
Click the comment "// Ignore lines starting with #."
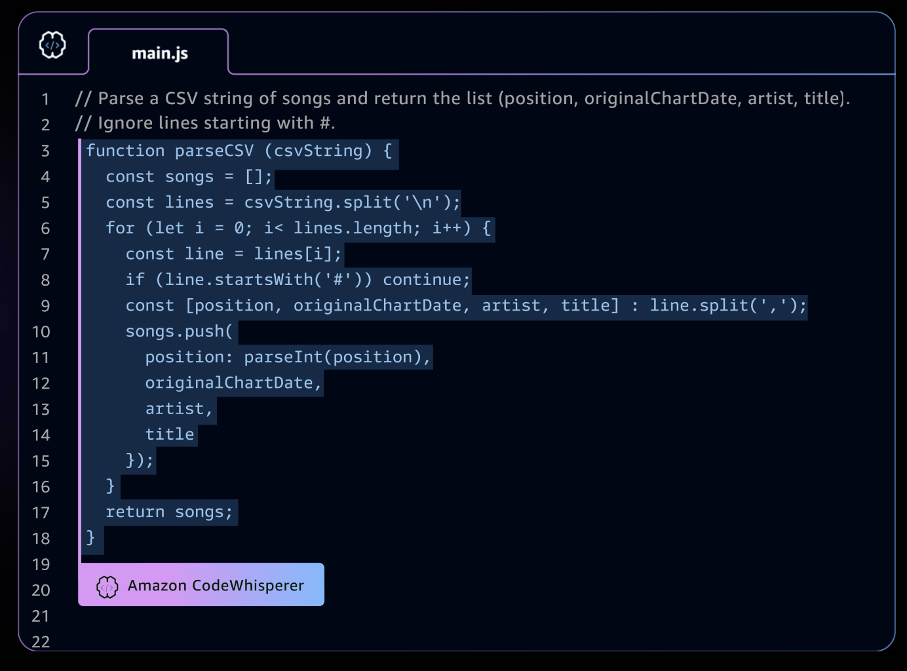click(205, 123)
